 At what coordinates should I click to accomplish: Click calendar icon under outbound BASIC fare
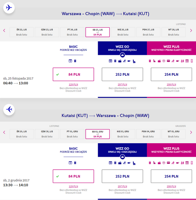70,61
